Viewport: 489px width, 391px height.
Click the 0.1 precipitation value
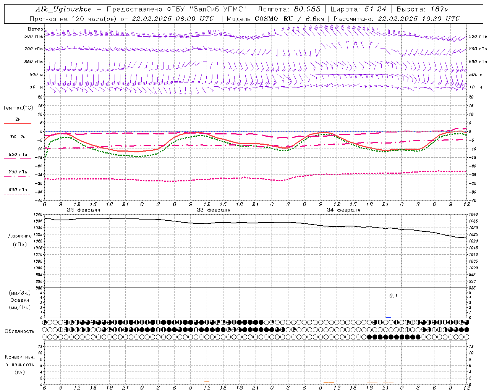[393, 296]
